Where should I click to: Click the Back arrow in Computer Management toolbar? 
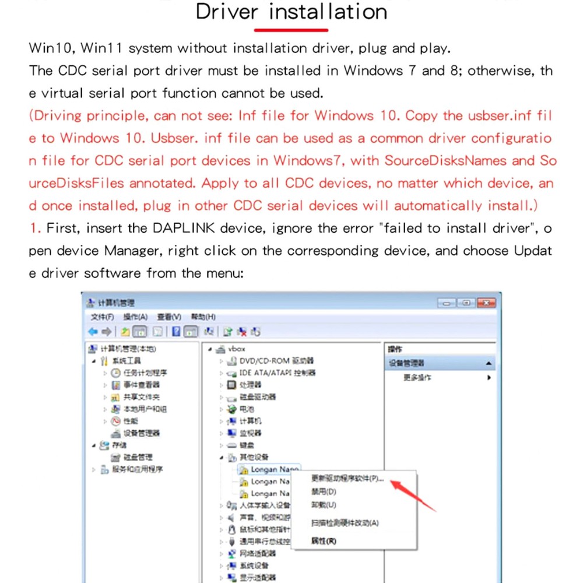pos(93,332)
